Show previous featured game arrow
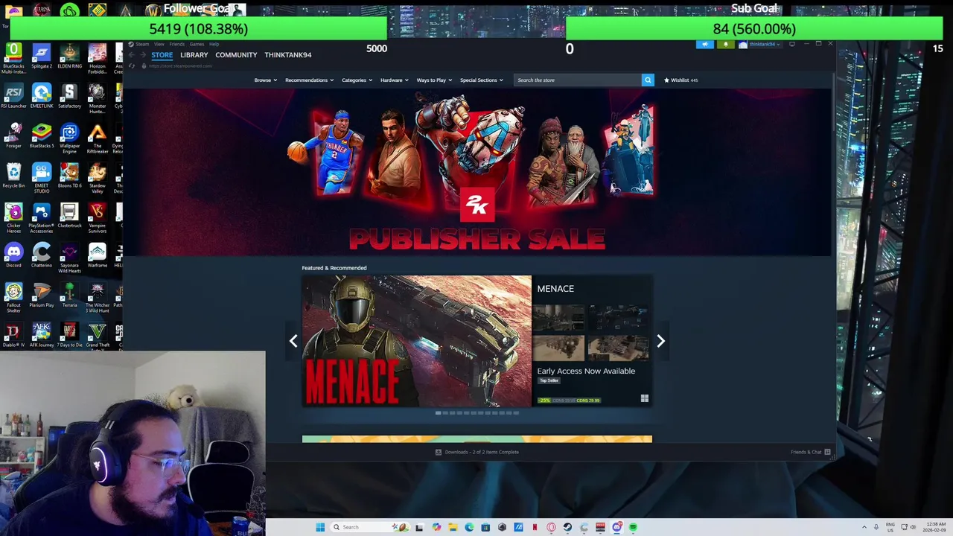Screen dimensions: 953x536 pyautogui.click(x=293, y=341)
